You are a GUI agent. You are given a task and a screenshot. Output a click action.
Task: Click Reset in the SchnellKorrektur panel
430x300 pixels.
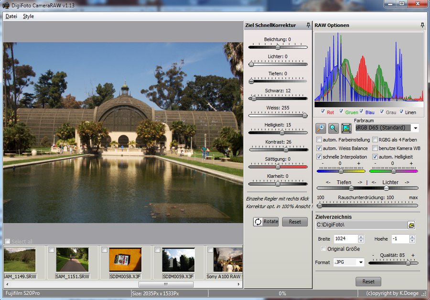[x=295, y=222]
